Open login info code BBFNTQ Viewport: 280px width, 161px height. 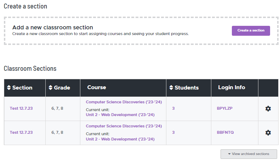(x=225, y=132)
